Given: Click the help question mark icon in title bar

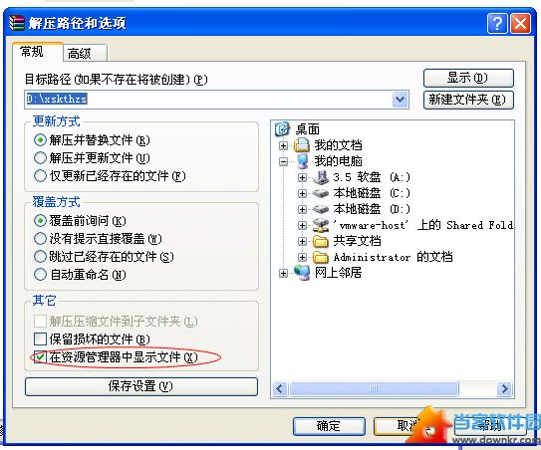Looking at the screenshot, I should pyautogui.click(x=497, y=24).
